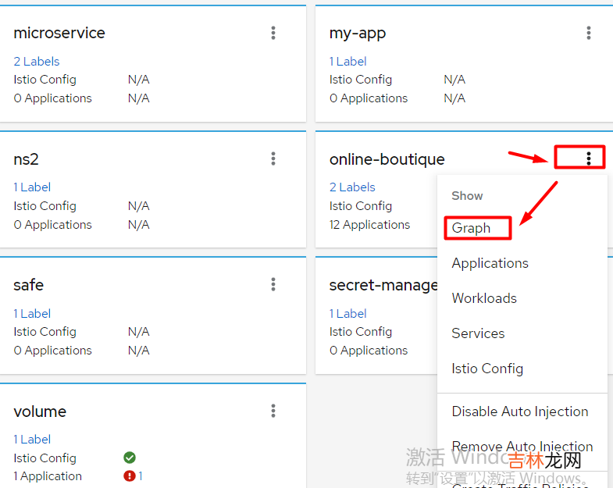This screenshot has width=613, height=488.
Task: Open kebab menu on microservice card
Action: (x=273, y=33)
